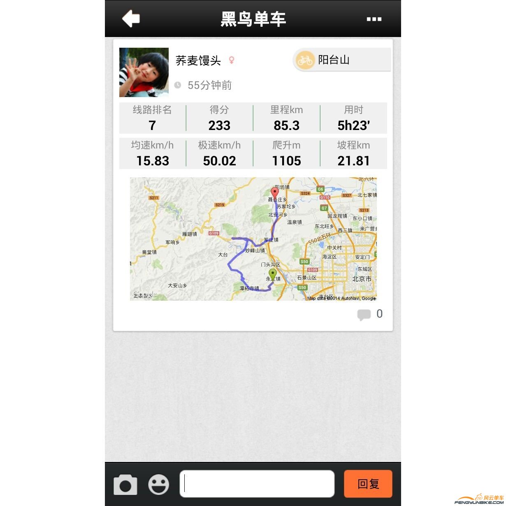This screenshot has height=506, width=506.
Task: Open the emoji smiley picker
Action: tap(158, 484)
